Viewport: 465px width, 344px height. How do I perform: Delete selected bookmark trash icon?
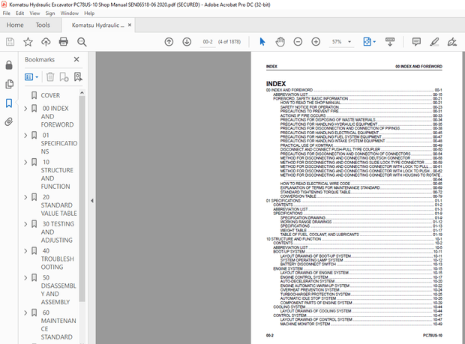click(50, 77)
